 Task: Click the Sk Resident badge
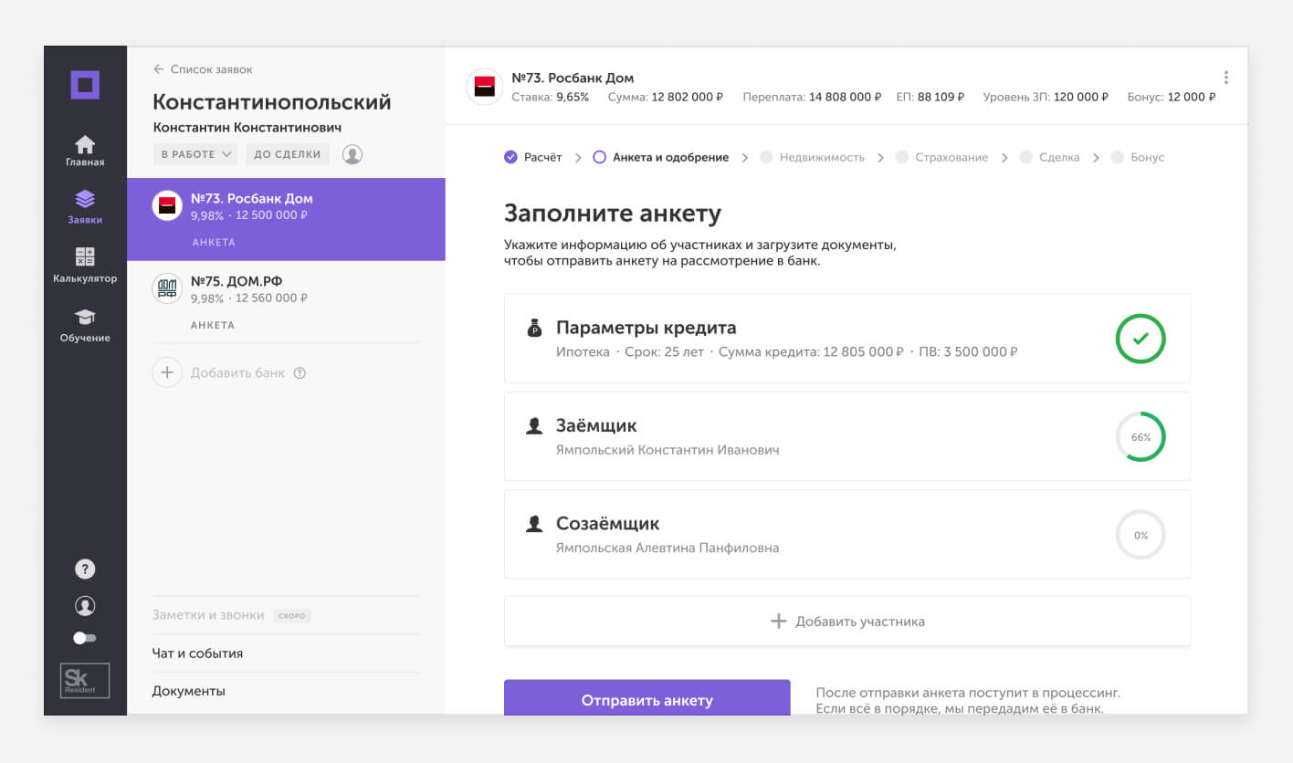pos(85,681)
